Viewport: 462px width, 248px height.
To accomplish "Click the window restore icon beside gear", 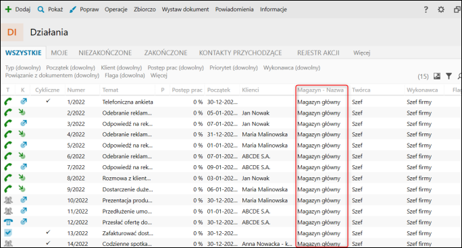I will point(457,9).
